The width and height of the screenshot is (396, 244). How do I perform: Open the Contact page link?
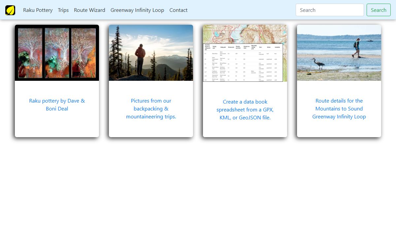[x=178, y=10]
